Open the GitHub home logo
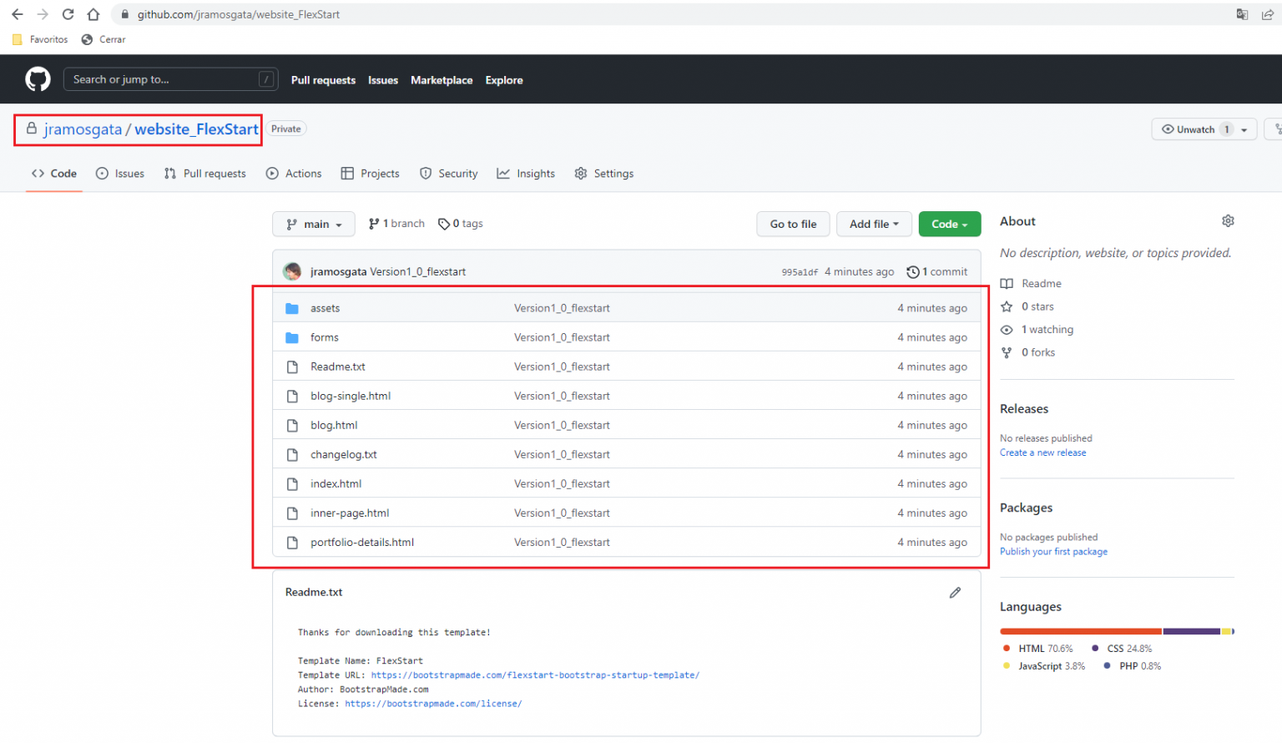 pyautogui.click(x=38, y=79)
